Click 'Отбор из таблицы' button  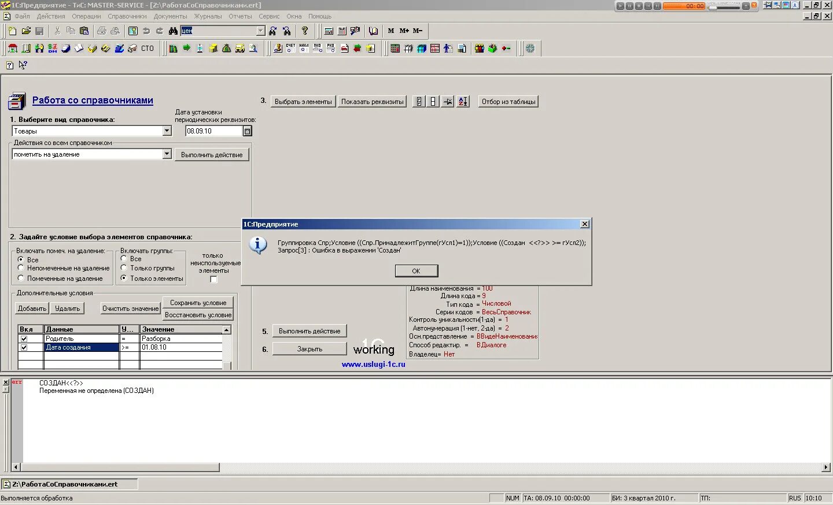click(x=508, y=102)
